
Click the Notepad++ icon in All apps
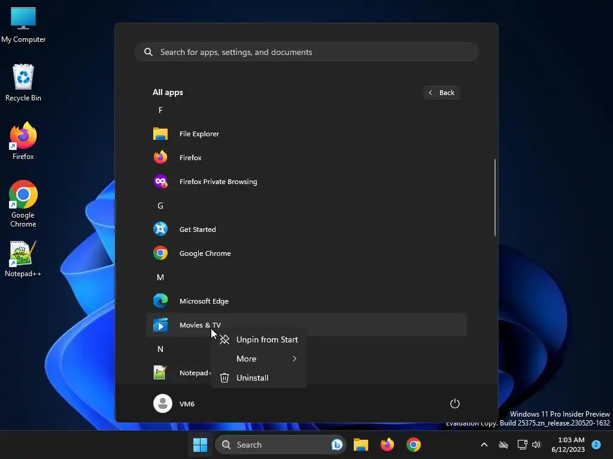click(160, 372)
